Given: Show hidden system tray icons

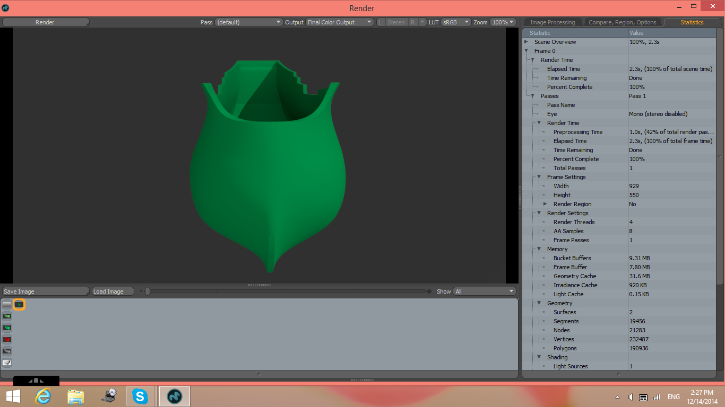Looking at the screenshot, I should [x=617, y=397].
